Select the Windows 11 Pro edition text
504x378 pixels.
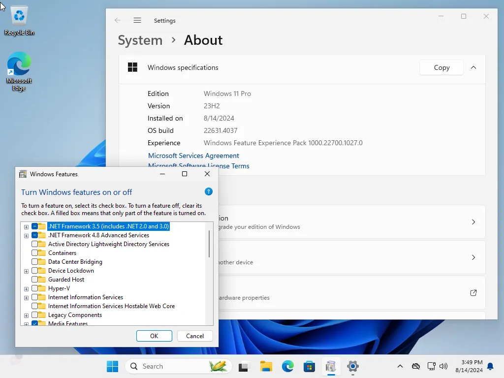pos(227,94)
